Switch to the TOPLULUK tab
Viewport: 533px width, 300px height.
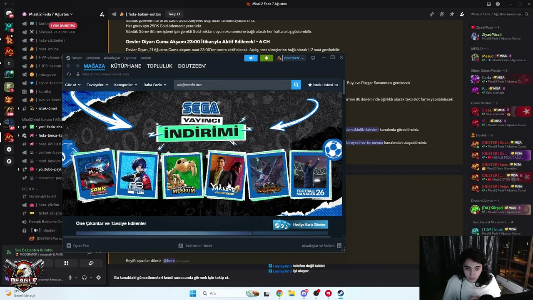tap(159, 66)
